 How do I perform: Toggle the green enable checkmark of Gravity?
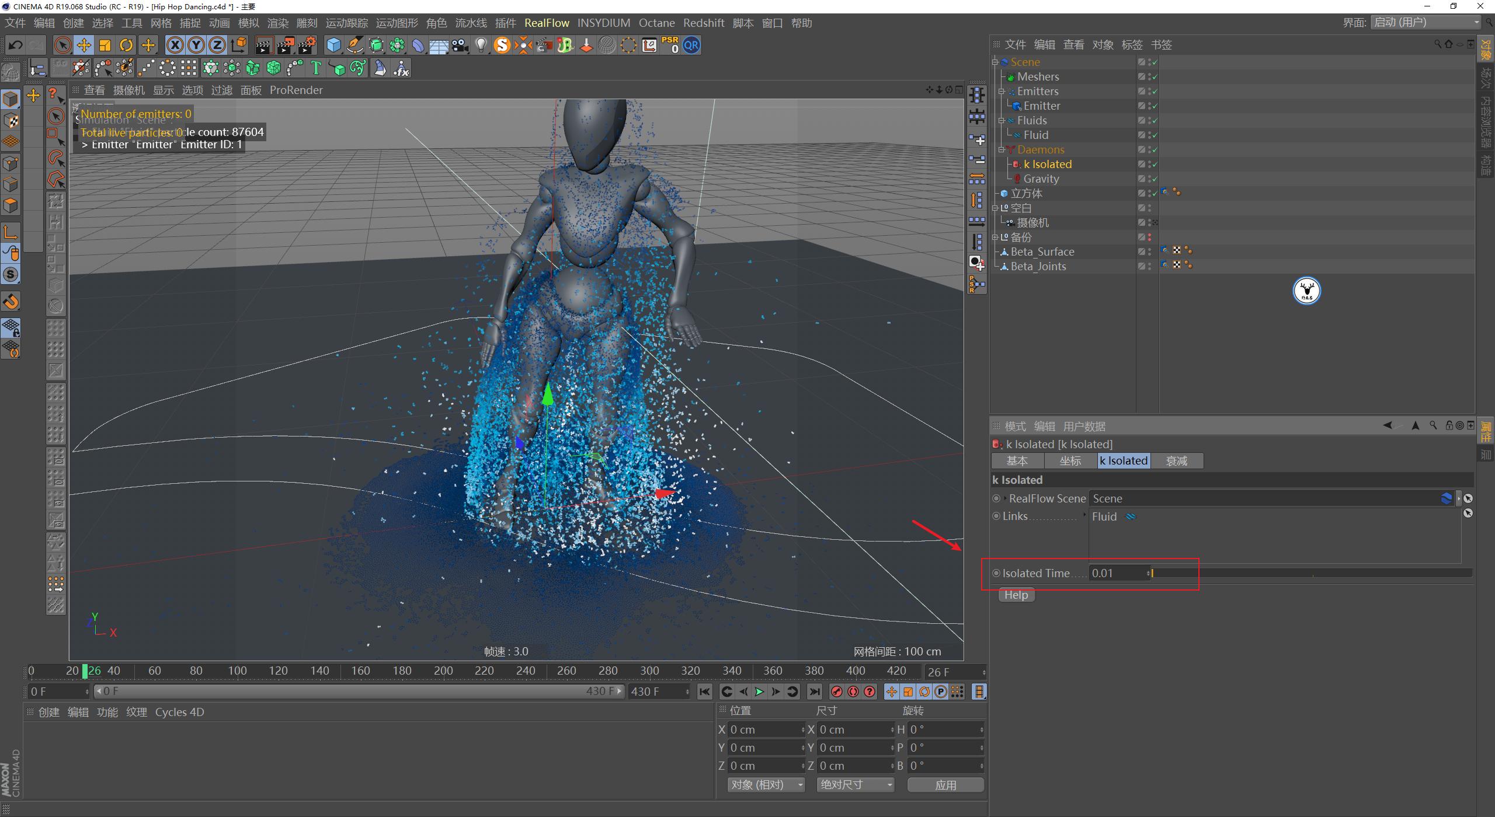click(1155, 179)
